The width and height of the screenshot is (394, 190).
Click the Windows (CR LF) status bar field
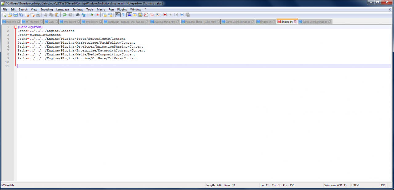point(335,185)
